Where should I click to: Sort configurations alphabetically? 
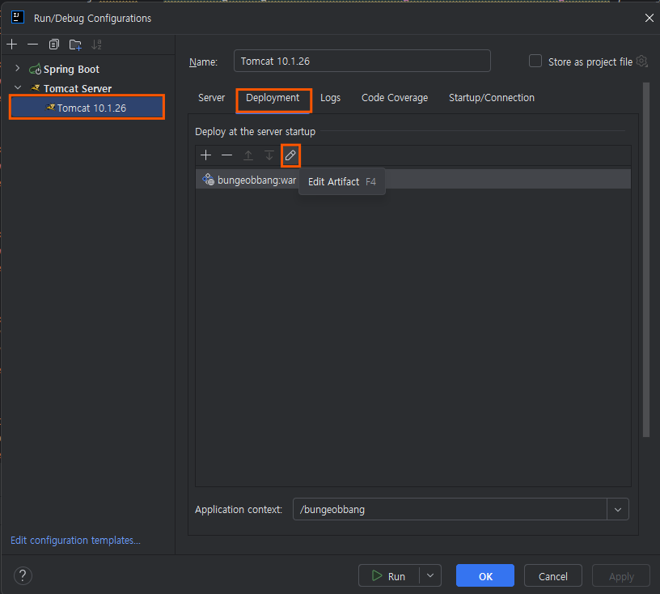pyautogui.click(x=97, y=45)
